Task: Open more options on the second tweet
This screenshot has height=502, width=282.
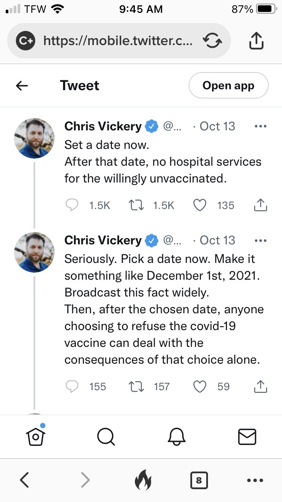Action: click(260, 240)
